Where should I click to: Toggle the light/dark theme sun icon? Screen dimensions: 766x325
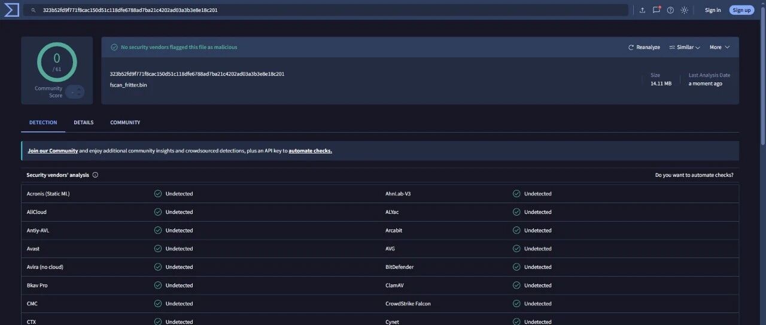pyautogui.click(x=684, y=10)
